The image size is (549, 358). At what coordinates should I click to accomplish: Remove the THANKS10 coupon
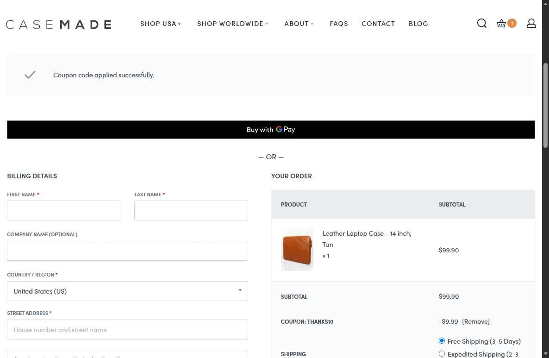[x=476, y=321]
